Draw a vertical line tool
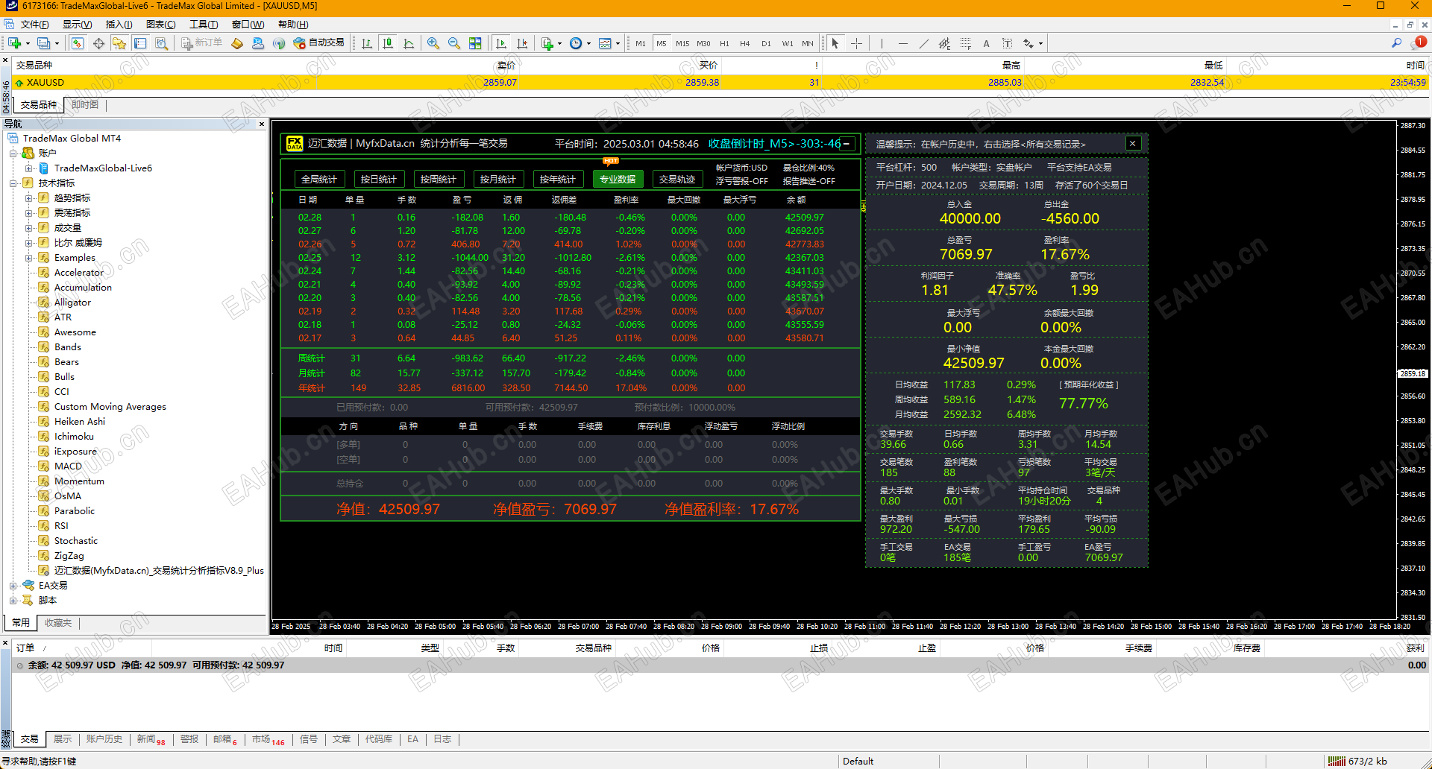 pyautogui.click(x=882, y=43)
